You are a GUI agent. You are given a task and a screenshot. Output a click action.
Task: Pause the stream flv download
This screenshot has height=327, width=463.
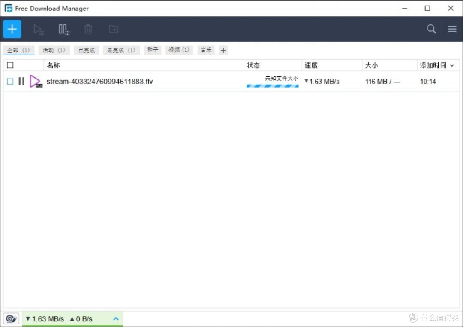21,81
